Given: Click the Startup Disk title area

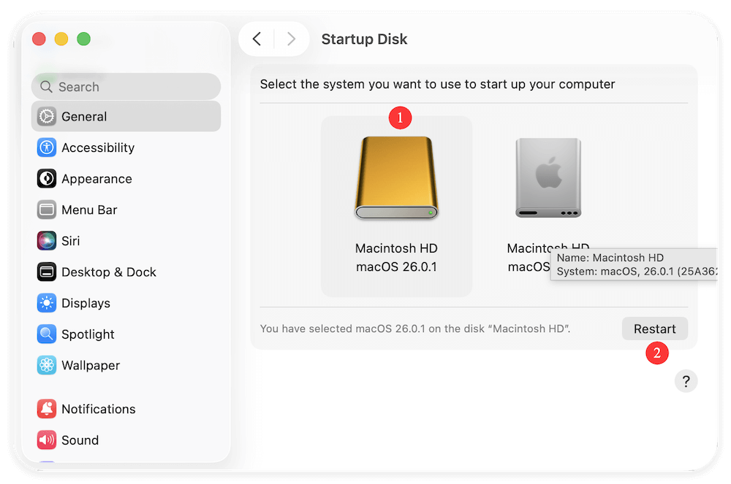Looking at the screenshot, I should coord(364,39).
